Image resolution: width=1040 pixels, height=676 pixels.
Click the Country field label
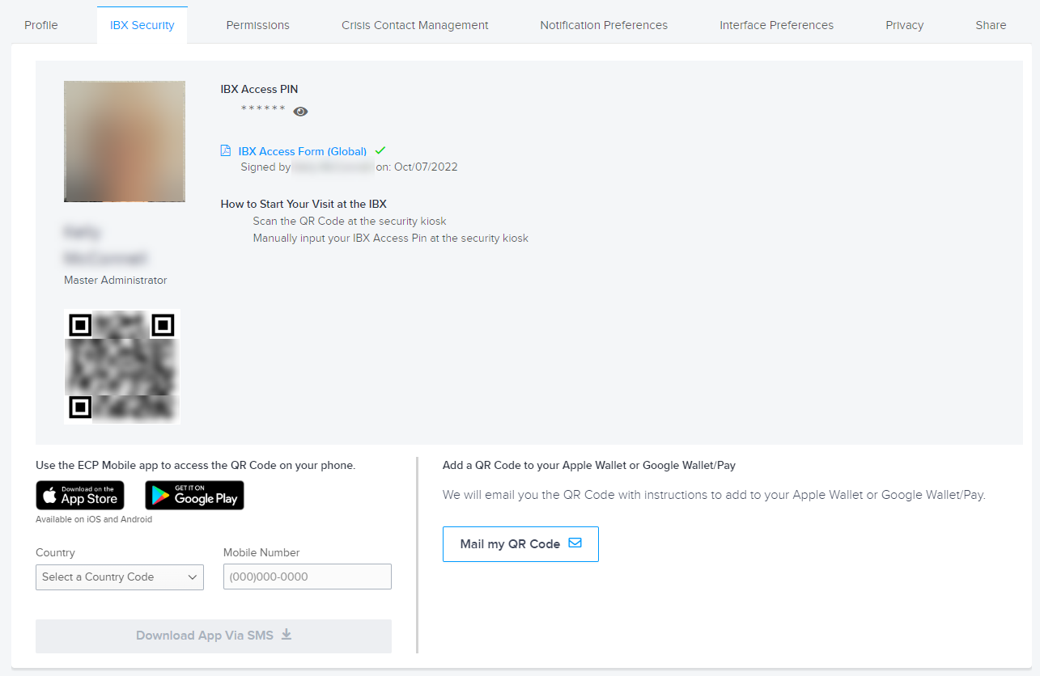55,552
